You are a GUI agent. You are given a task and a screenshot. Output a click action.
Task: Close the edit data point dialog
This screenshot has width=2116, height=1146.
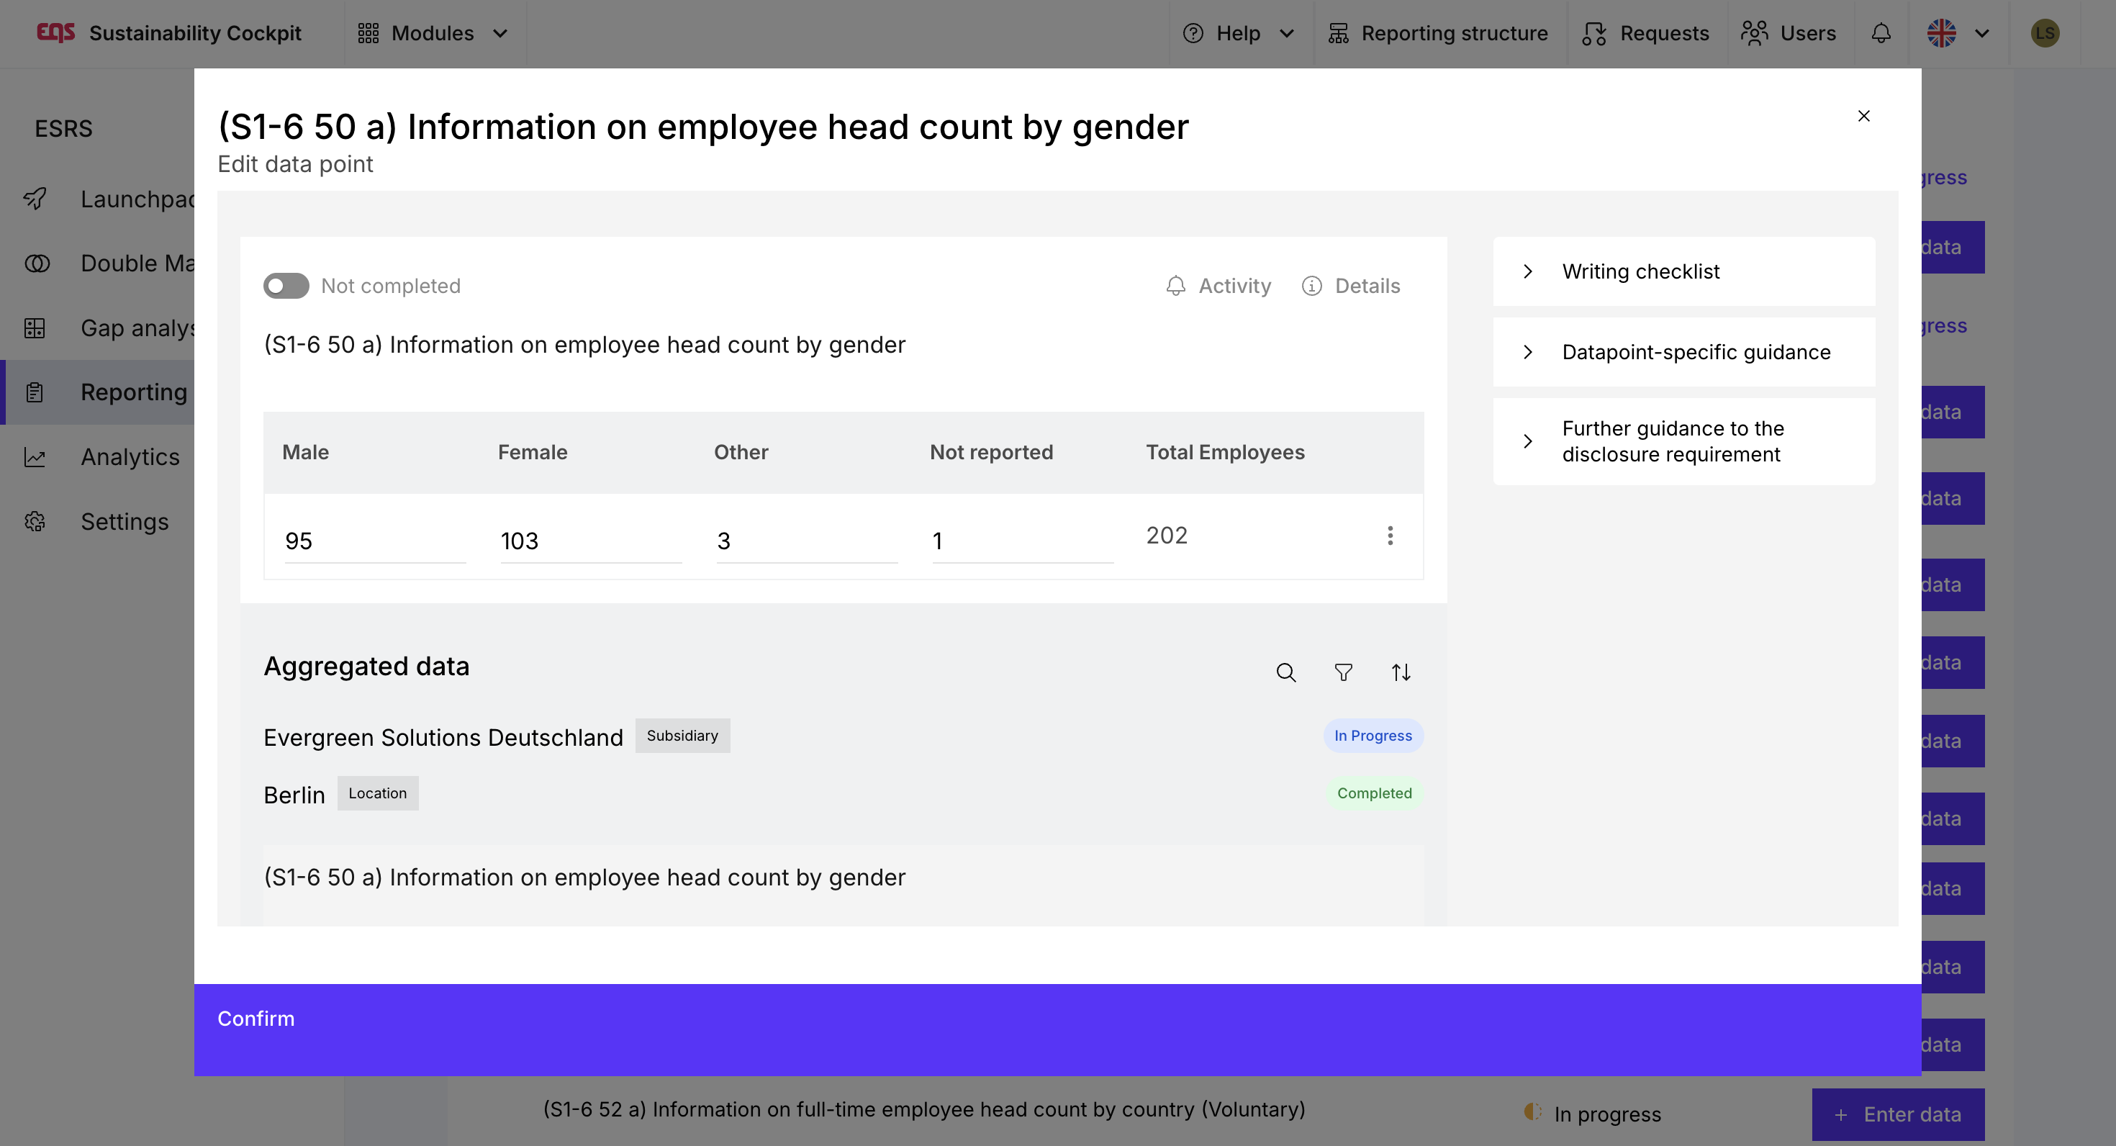1864,116
